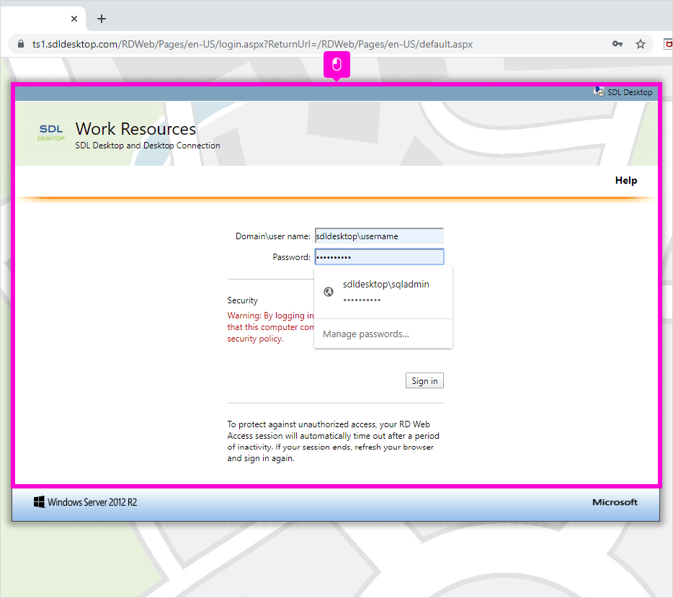Click the SDL Desktop logo
This screenshot has height=598, width=673.
(x=51, y=133)
